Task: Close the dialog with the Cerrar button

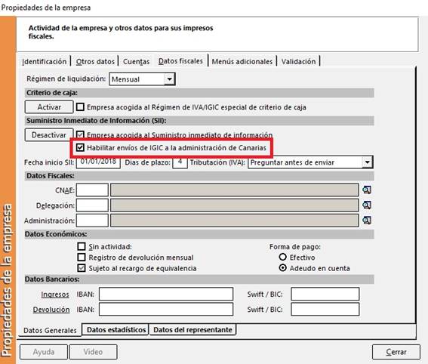Action: click(x=396, y=352)
